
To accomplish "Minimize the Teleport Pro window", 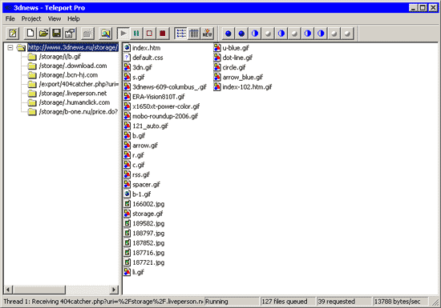I will pos(413,7).
